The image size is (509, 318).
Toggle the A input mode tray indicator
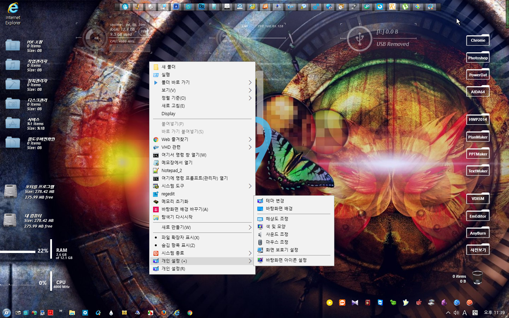coord(465,313)
